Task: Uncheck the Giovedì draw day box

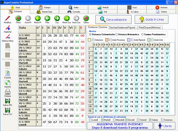Action: [x=126, y=120]
